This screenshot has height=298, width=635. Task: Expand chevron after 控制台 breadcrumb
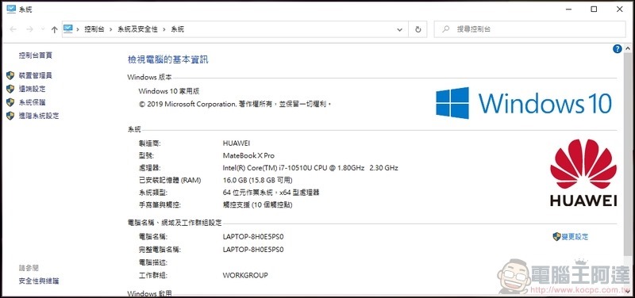coord(110,29)
